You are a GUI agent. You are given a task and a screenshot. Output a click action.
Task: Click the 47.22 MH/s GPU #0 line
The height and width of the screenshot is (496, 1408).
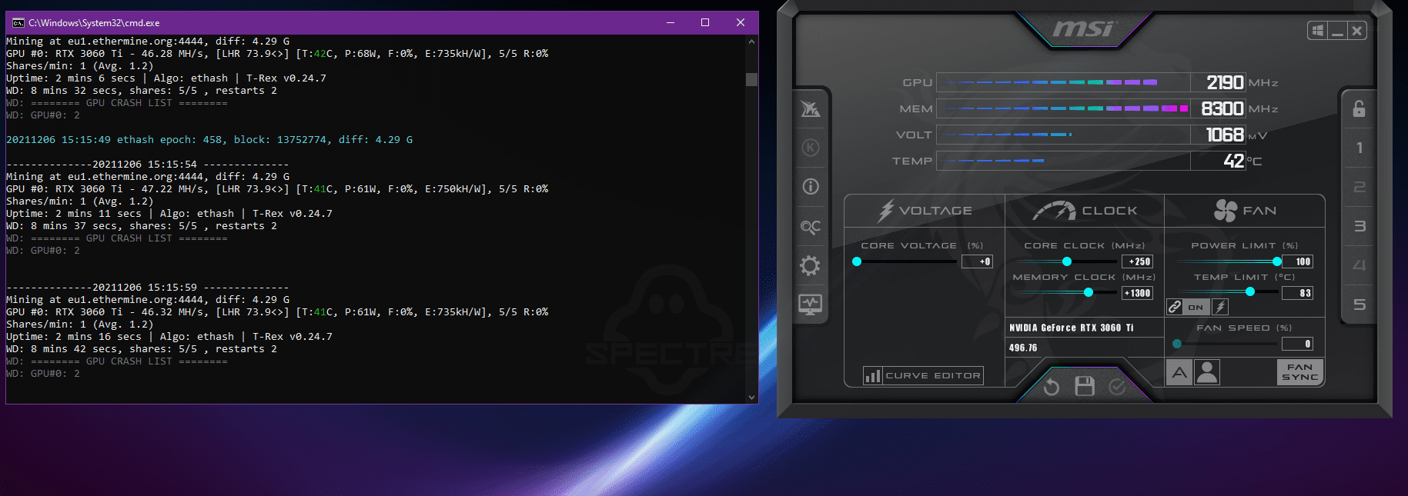point(277,189)
